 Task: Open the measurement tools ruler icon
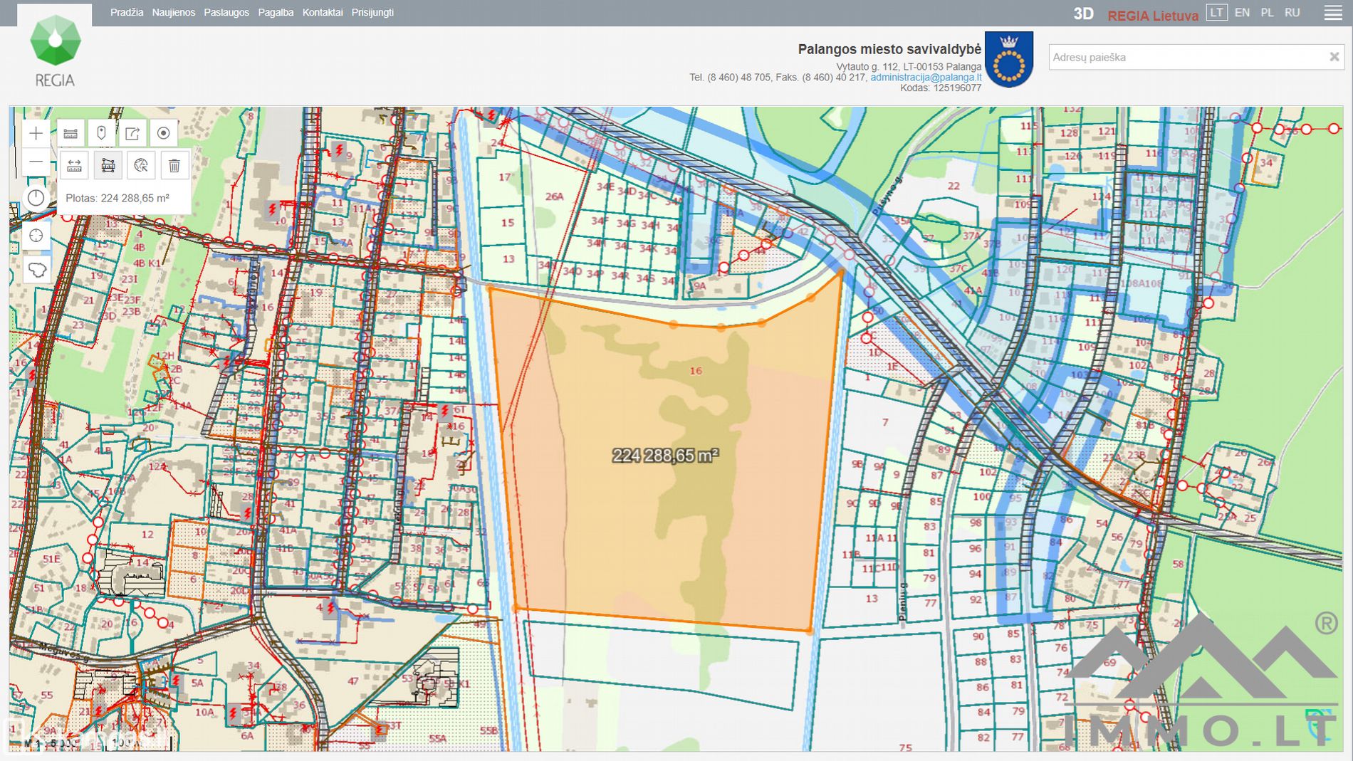70,133
